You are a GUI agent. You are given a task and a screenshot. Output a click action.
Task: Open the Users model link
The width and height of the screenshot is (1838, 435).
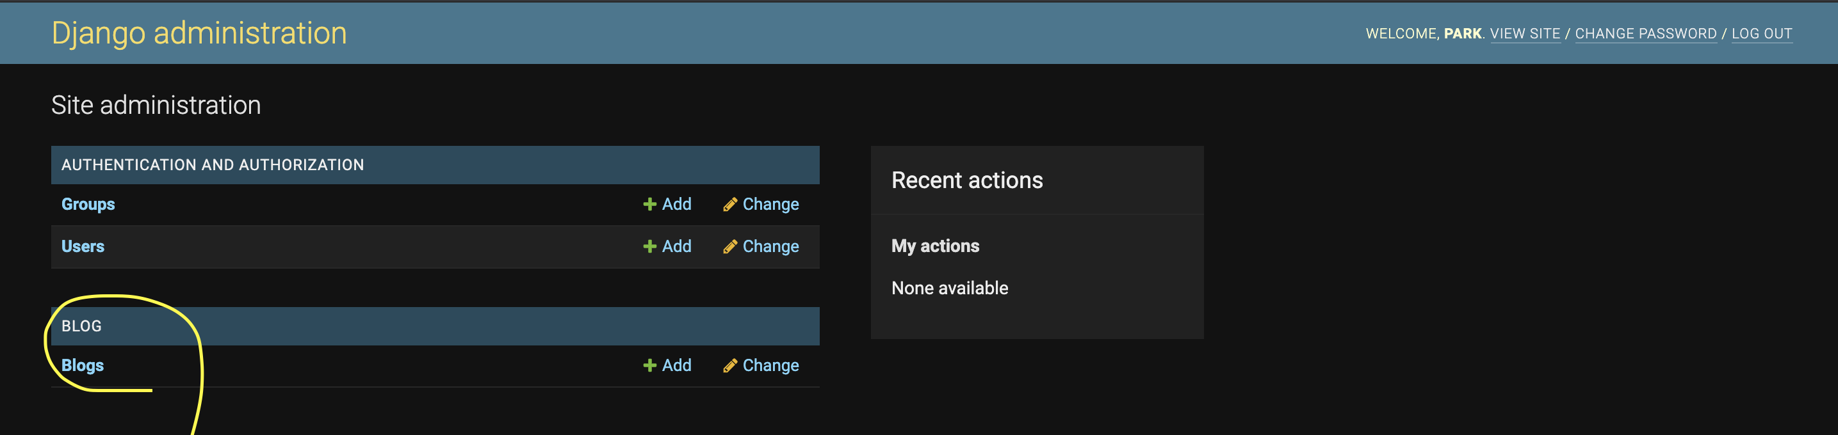click(83, 246)
